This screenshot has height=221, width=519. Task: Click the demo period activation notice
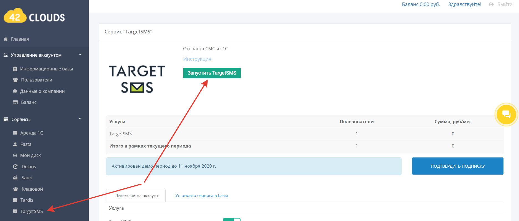pyautogui.click(x=254, y=166)
